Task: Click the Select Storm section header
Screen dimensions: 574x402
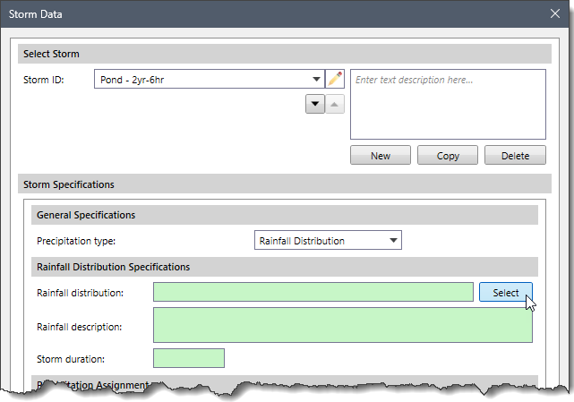Action: 285,54
